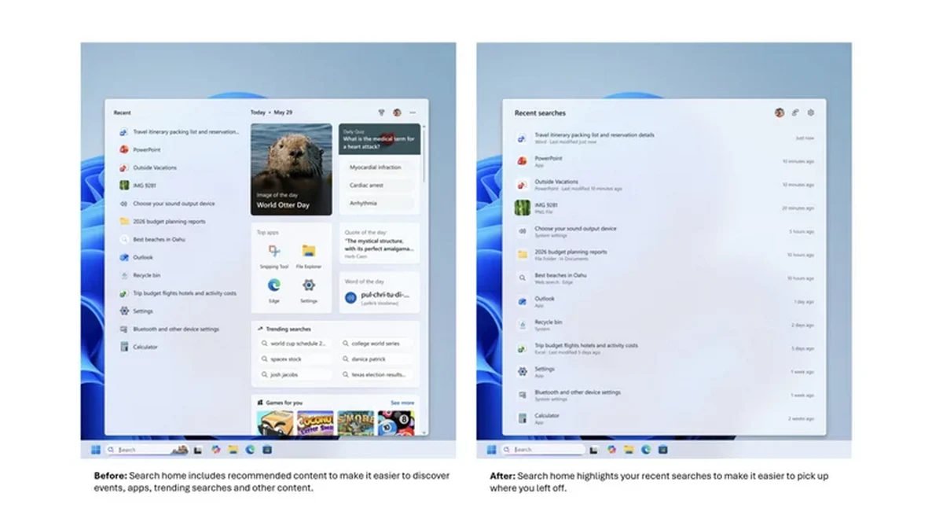
Task: Click PowerPoint icon in the After Recent searches list
Action: [x=522, y=161]
